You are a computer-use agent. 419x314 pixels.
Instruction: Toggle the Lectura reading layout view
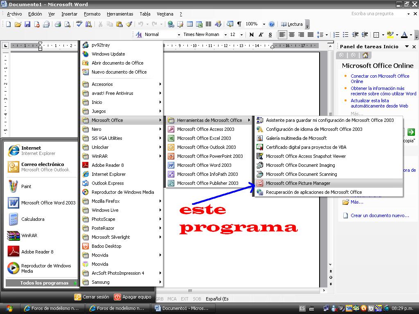pos(291,24)
